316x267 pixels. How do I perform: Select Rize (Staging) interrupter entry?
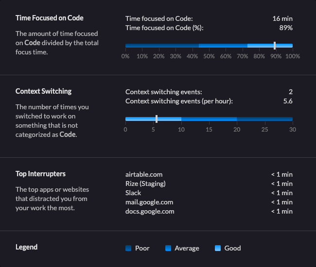click(x=145, y=184)
